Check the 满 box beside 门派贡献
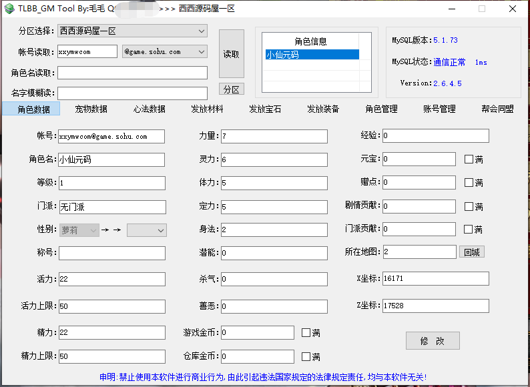The width and height of the screenshot is (530, 387). click(x=469, y=230)
